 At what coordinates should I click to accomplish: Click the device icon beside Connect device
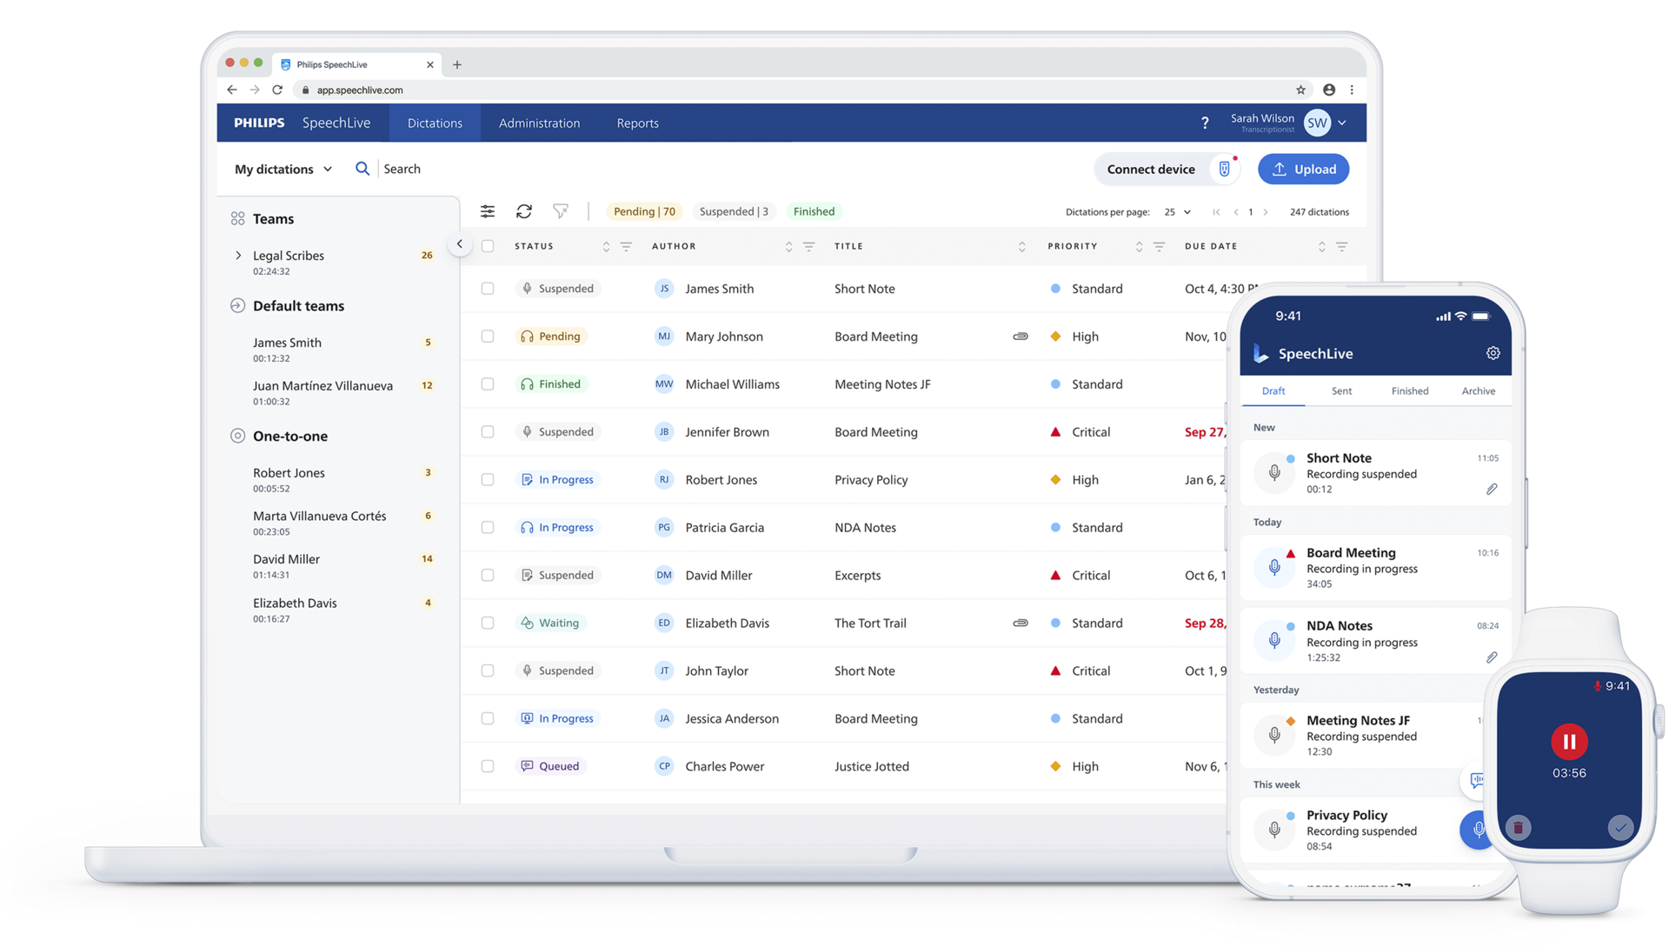tap(1224, 169)
